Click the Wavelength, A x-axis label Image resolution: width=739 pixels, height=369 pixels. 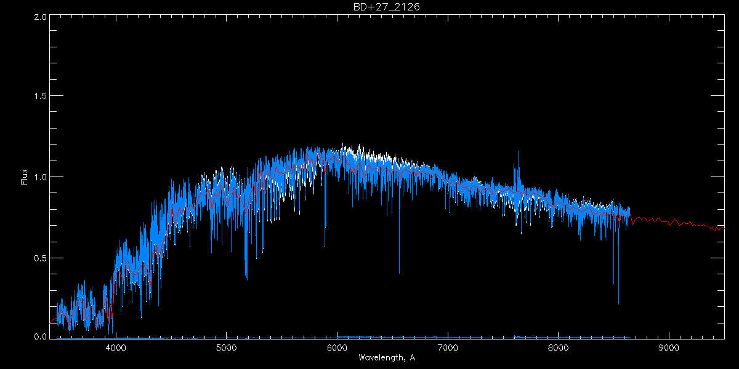pos(386,357)
